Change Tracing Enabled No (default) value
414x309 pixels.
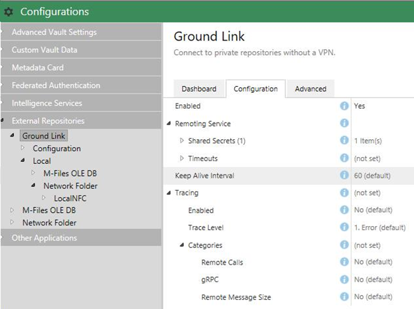(373, 210)
